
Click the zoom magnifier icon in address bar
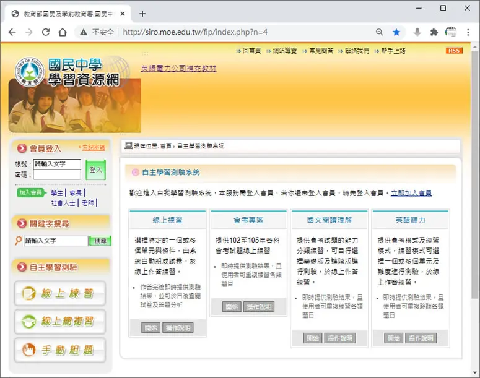pyautogui.click(x=379, y=32)
